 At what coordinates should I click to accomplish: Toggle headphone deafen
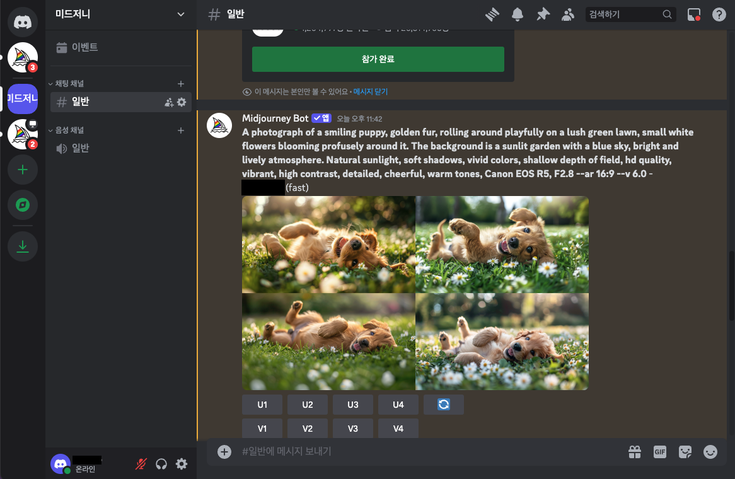tap(161, 464)
